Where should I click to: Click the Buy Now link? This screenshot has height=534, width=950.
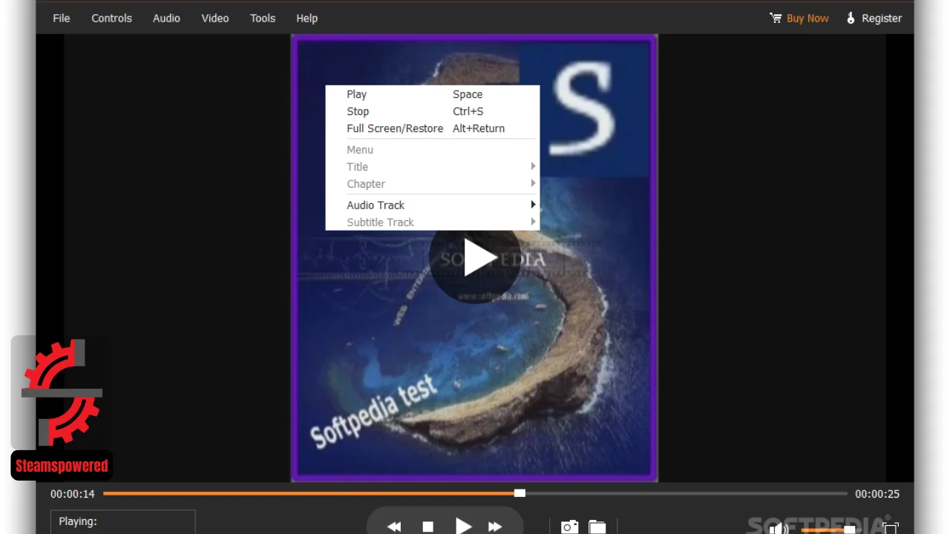click(x=807, y=18)
